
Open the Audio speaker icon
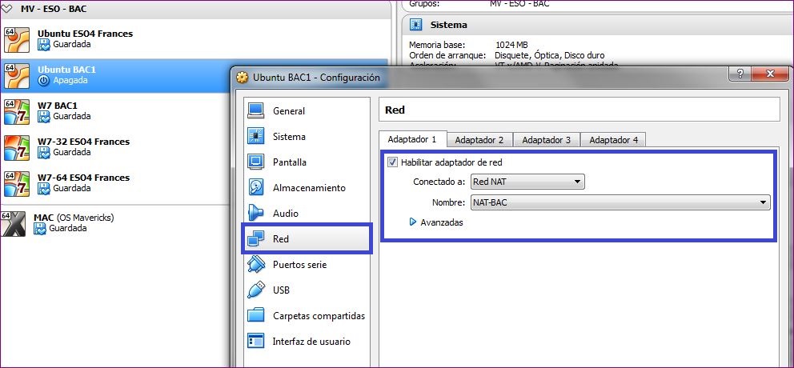[x=256, y=213]
